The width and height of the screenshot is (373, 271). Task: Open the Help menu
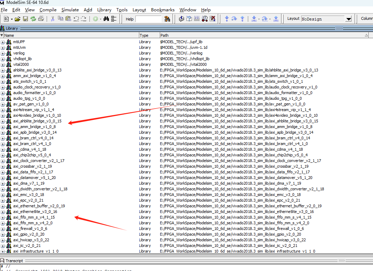[x=206, y=10]
